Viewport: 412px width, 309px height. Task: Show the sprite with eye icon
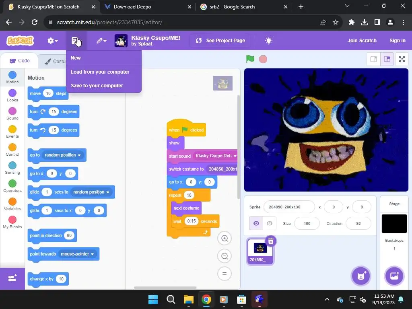256,223
